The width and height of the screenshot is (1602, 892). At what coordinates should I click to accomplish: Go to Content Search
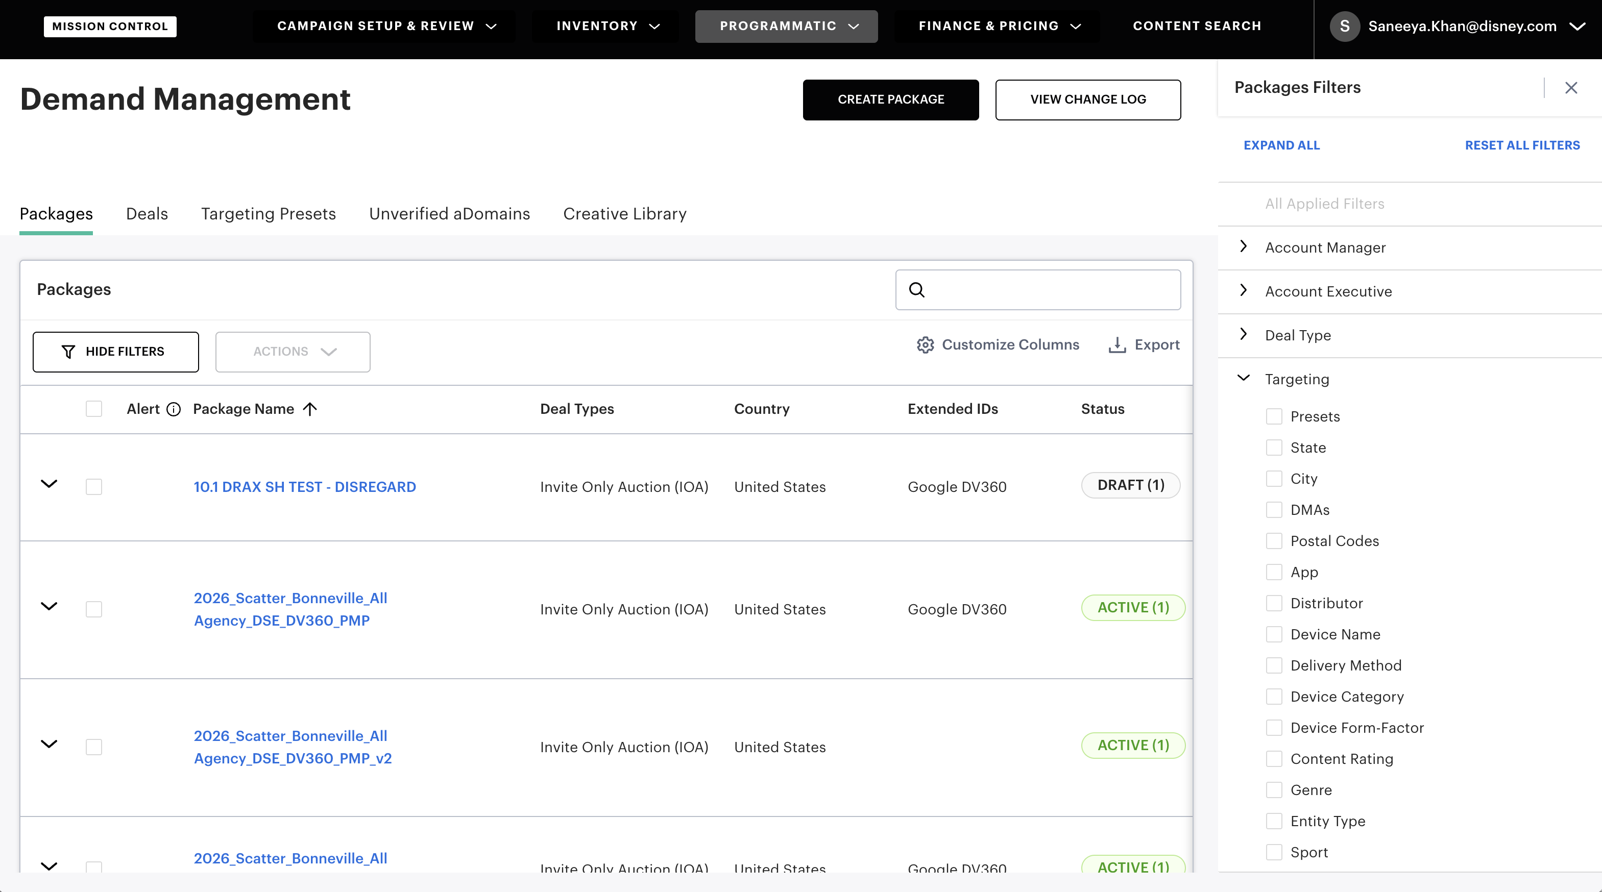point(1197,26)
